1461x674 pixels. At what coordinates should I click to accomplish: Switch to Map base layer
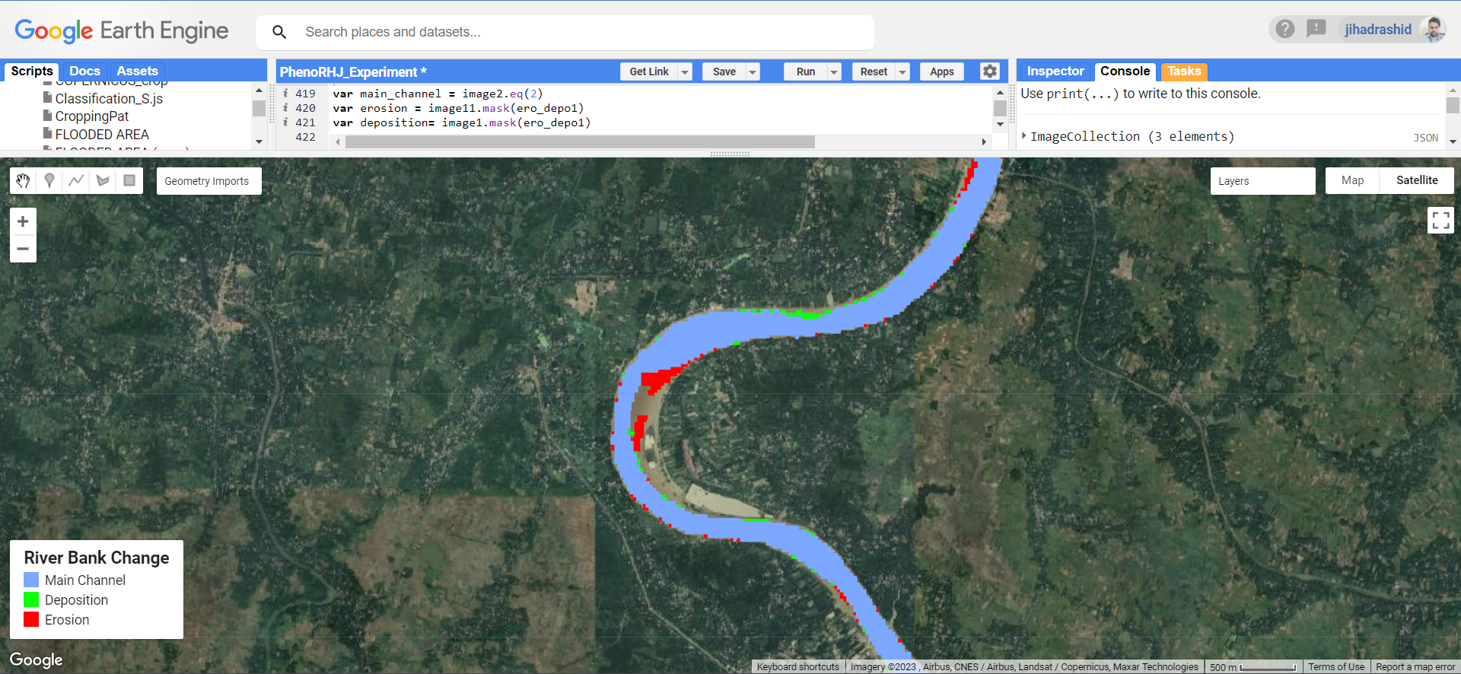(x=1352, y=181)
